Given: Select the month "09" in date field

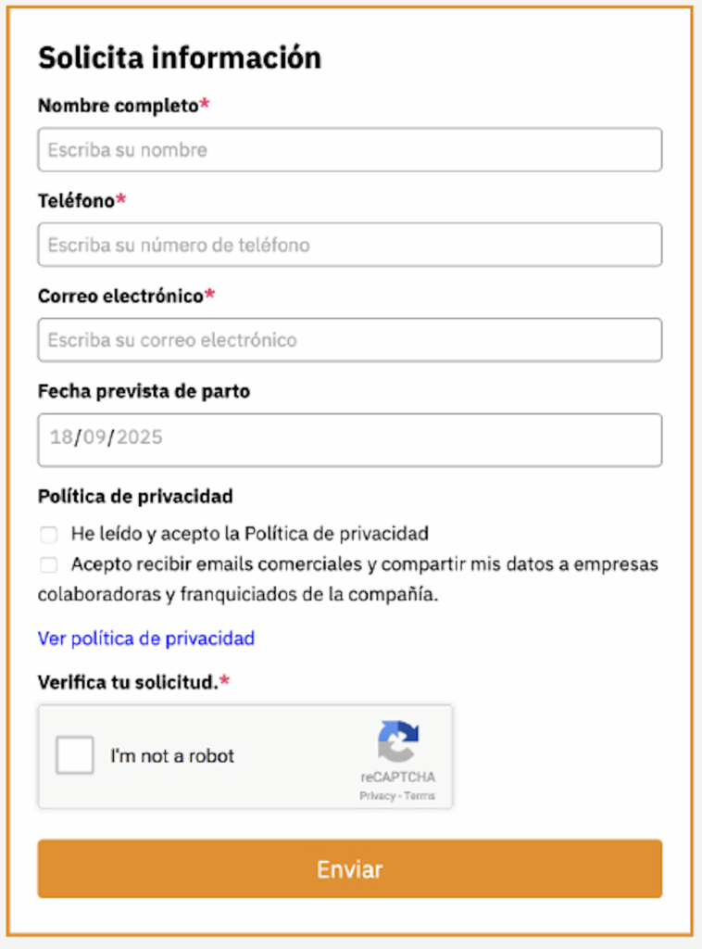Looking at the screenshot, I should point(94,437).
